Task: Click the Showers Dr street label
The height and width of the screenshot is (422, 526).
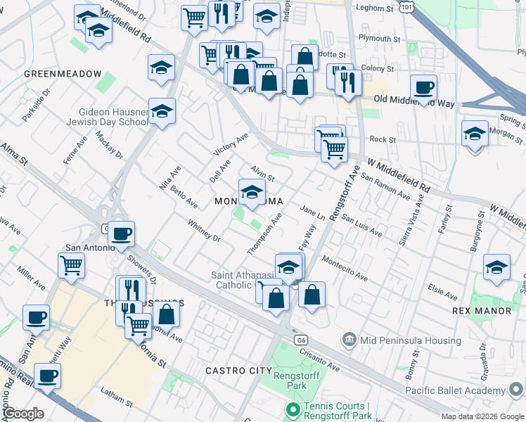Action: coord(141,269)
